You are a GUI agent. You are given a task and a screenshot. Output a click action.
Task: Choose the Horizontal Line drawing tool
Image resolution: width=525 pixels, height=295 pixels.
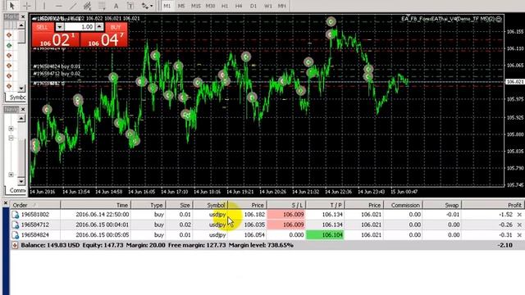click(58, 6)
